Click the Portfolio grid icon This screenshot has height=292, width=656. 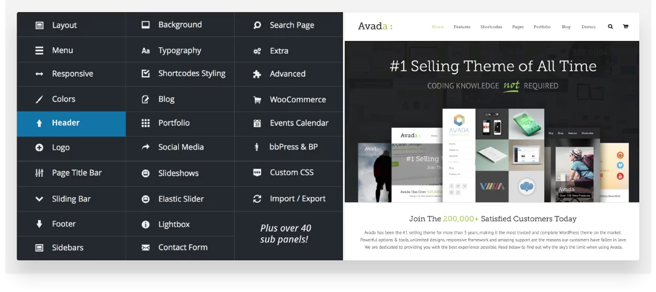(146, 123)
